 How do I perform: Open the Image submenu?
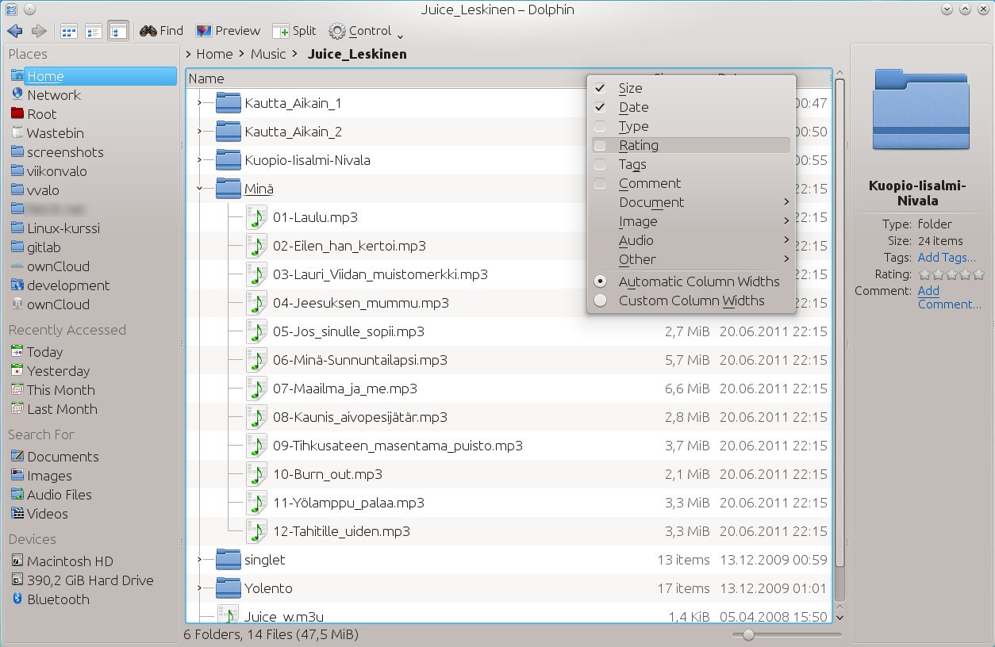[x=691, y=221]
